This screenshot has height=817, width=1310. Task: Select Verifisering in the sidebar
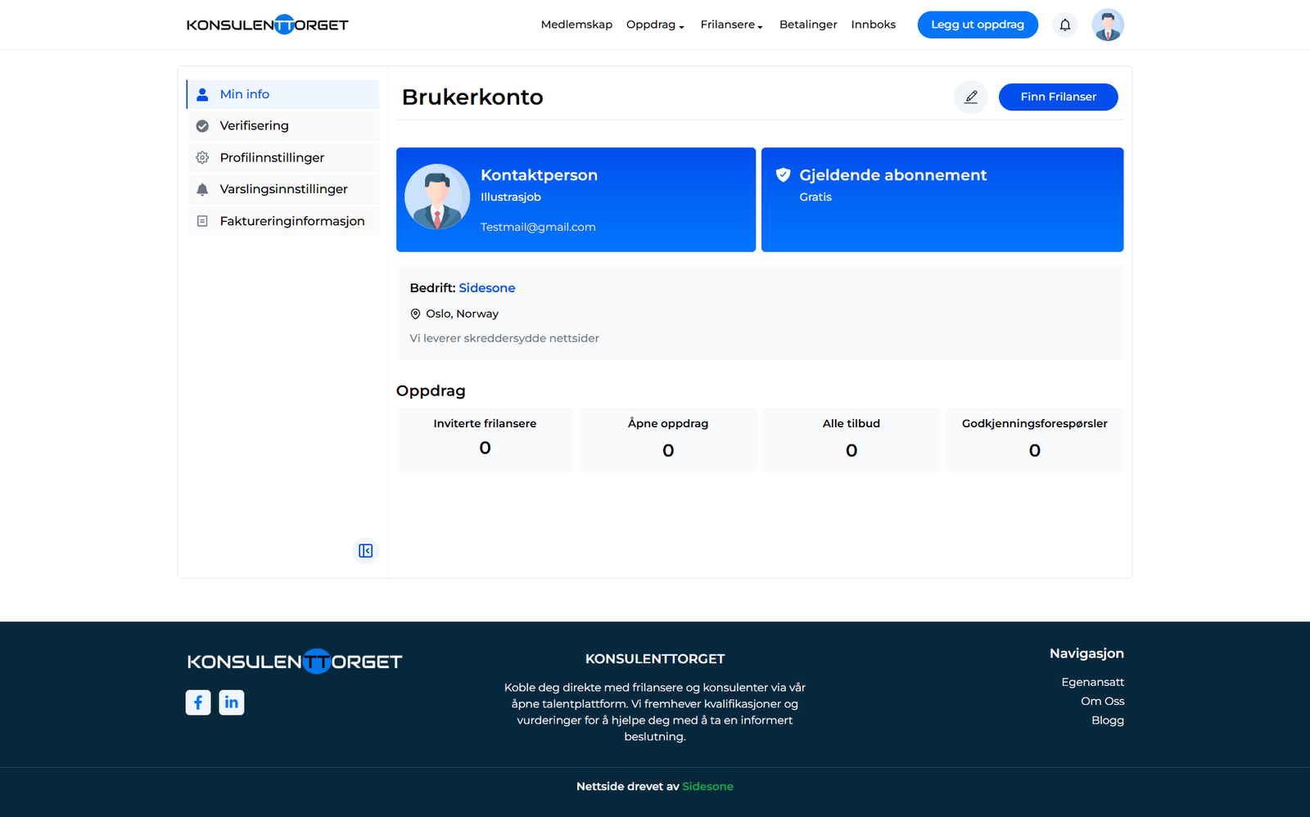pos(254,126)
